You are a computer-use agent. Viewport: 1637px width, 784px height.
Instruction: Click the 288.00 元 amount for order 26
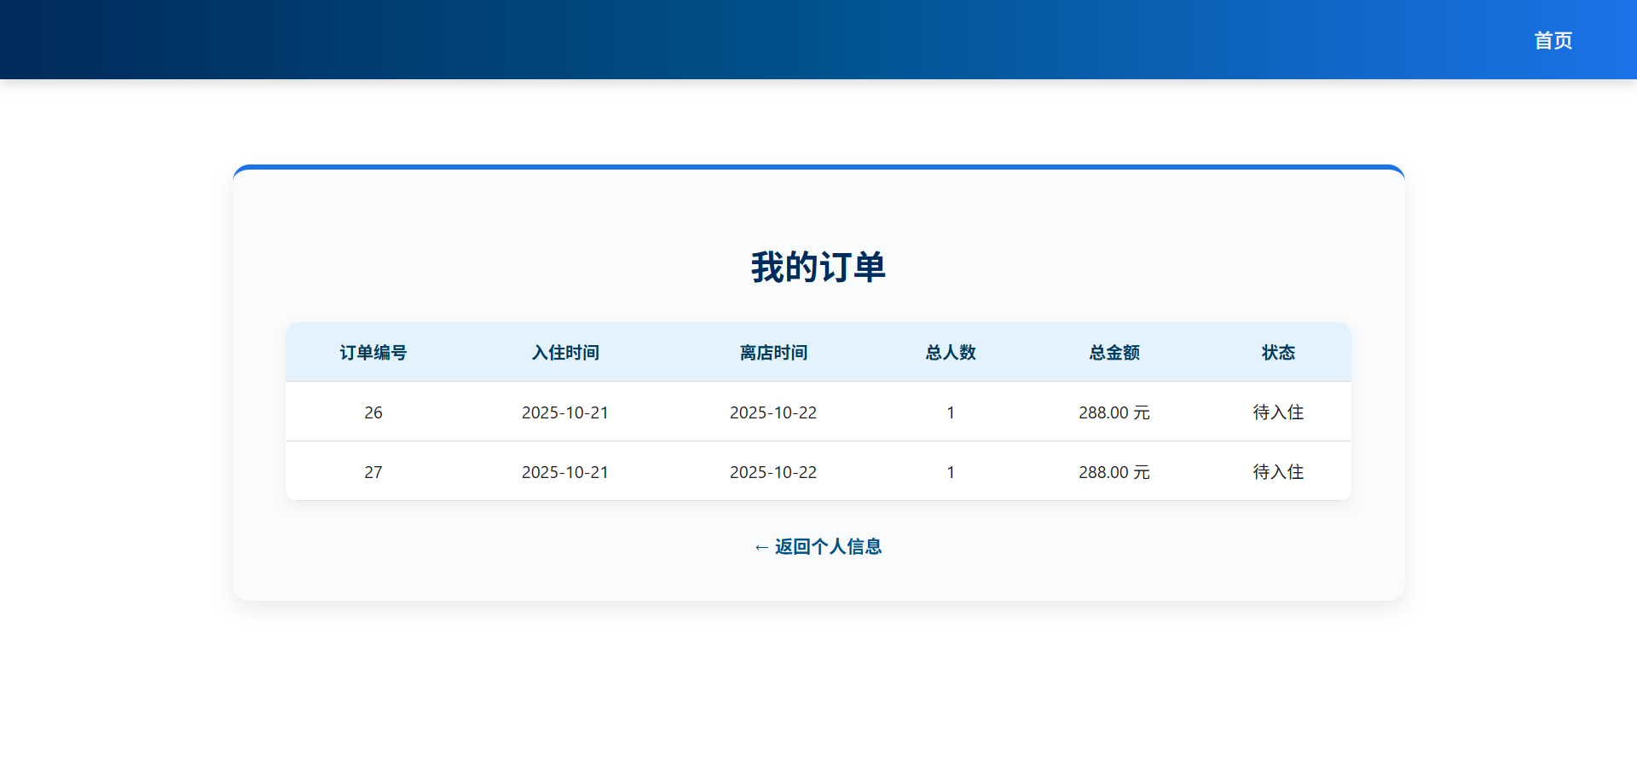pos(1114,412)
